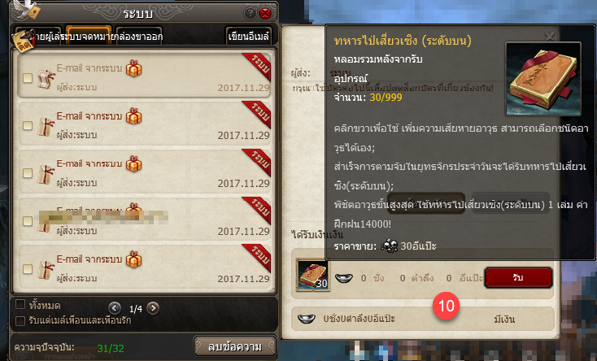
Task: Click the wrapped letter icon of second email
Action: coord(46,127)
